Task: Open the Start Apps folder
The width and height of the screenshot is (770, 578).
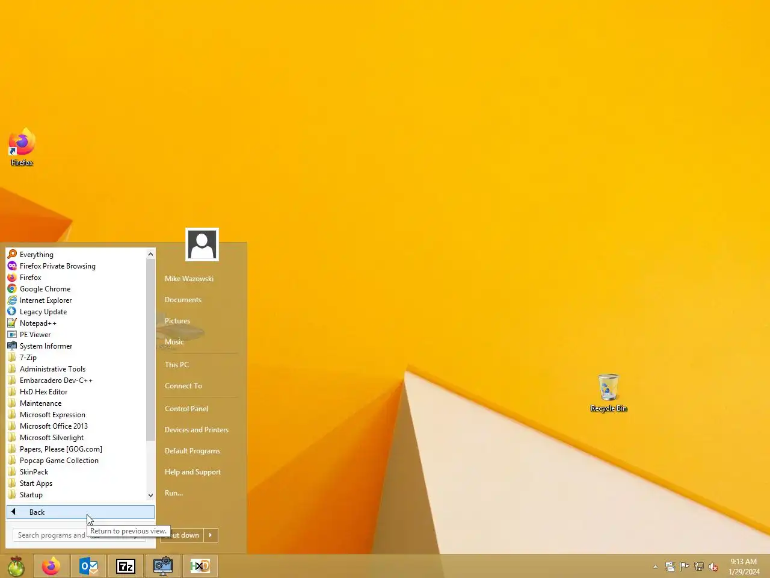Action: click(76, 483)
